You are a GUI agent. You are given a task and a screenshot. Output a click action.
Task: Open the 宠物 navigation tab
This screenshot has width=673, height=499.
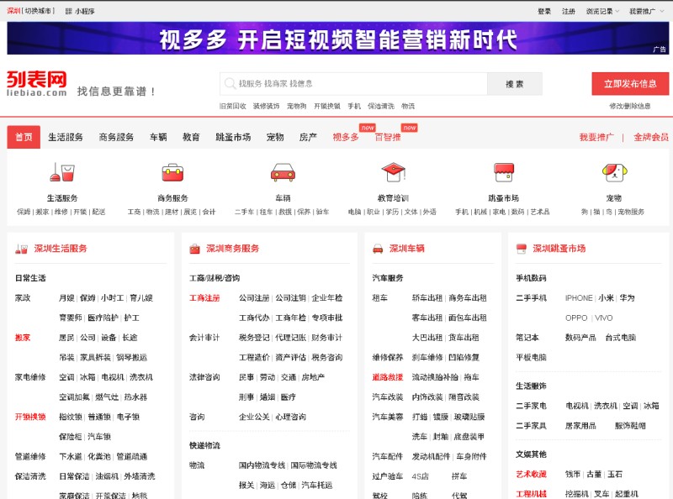[x=275, y=137]
